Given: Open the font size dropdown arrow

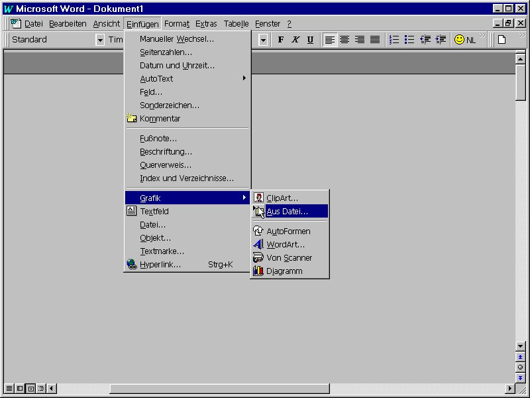Looking at the screenshot, I should (263, 40).
